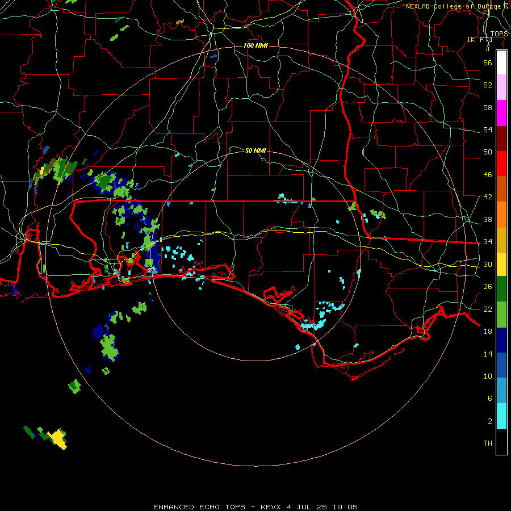The image size is (511, 511).
Task: Click the "NEXLAB-College of DuPage" credit text
Action: pos(454,6)
